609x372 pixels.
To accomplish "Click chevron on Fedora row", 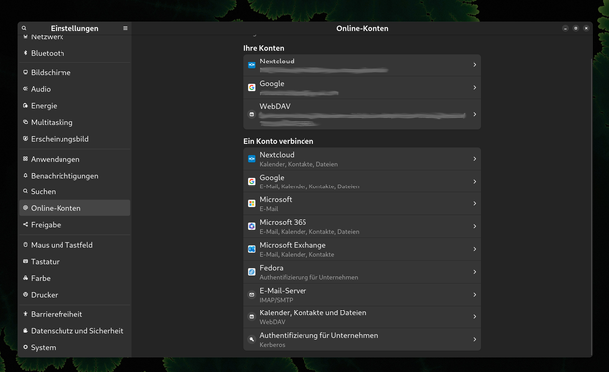I will point(475,272).
